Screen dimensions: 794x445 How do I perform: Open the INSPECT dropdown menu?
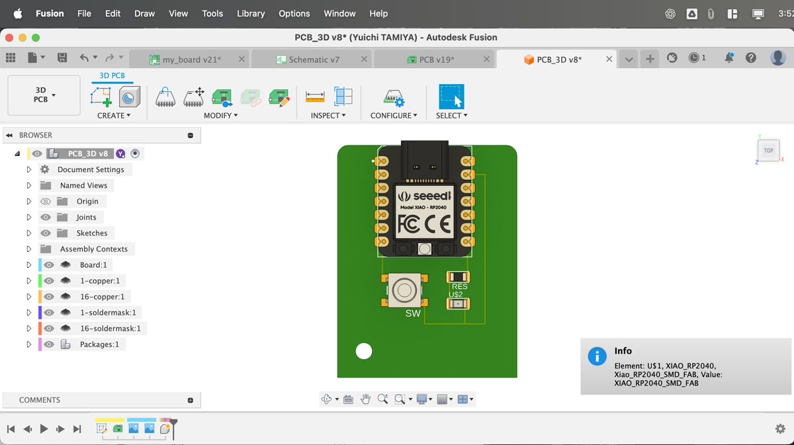[328, 115]
